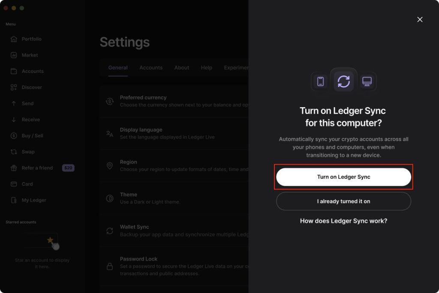This screenshot has height=293, width=439.
Task: Click the Discover grid icon
Action: click(x=14, y=88)
